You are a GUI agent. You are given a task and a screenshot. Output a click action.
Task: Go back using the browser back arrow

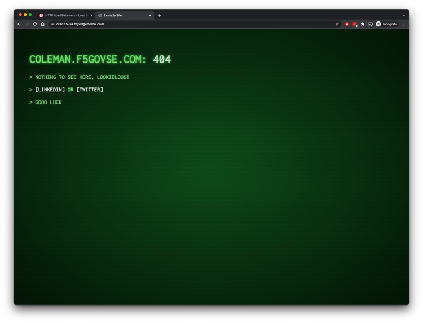pos(19,24)
